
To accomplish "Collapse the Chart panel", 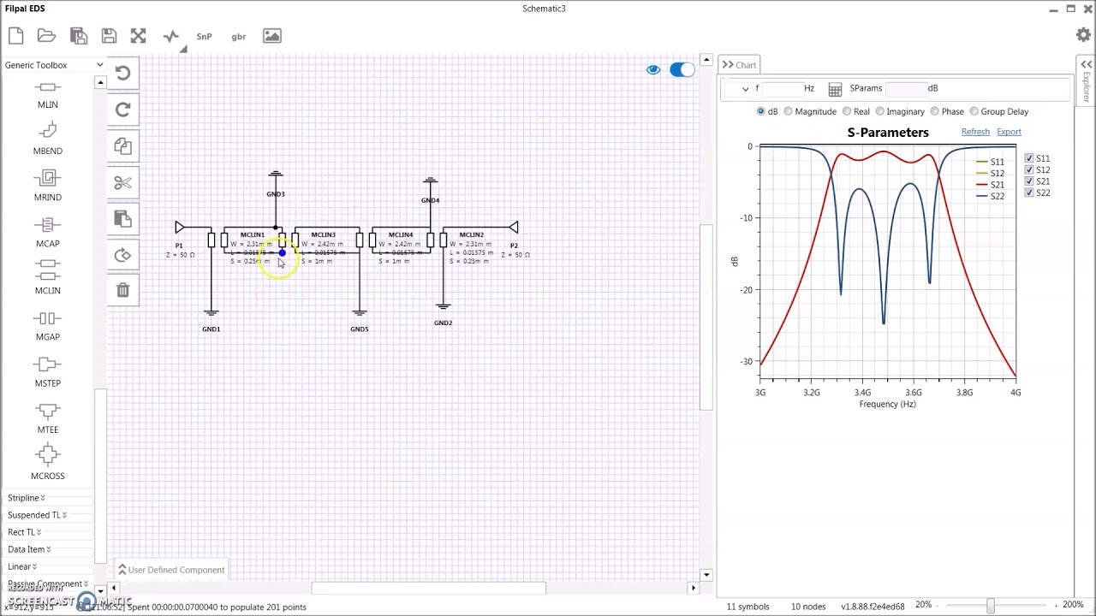I will click(x=728, y=65).
